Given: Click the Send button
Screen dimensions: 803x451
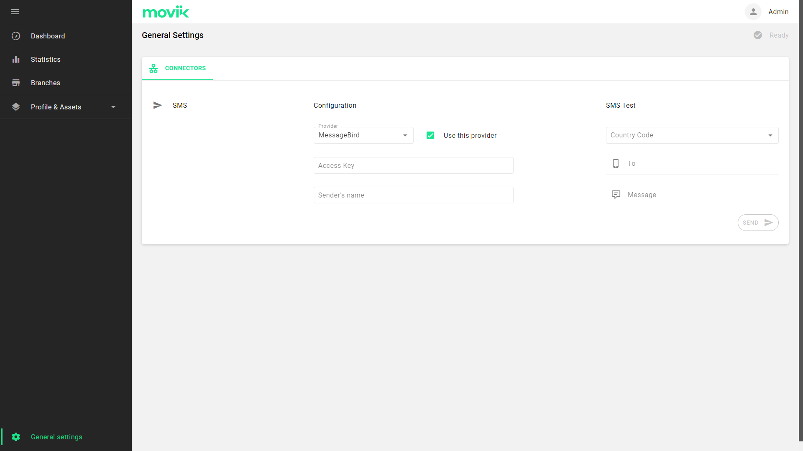Looking at the screenshot, I should [x=758, y=223].
